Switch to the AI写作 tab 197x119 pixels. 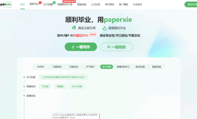[x=41, y=67]
